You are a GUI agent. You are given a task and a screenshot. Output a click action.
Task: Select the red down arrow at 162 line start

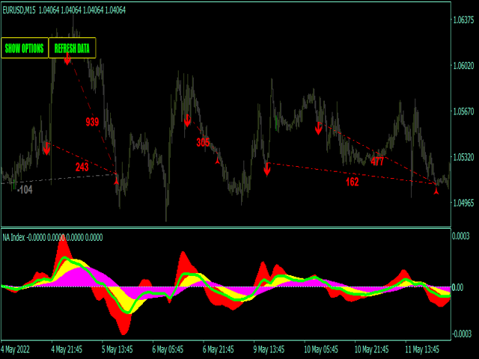[x=267, y=169]
